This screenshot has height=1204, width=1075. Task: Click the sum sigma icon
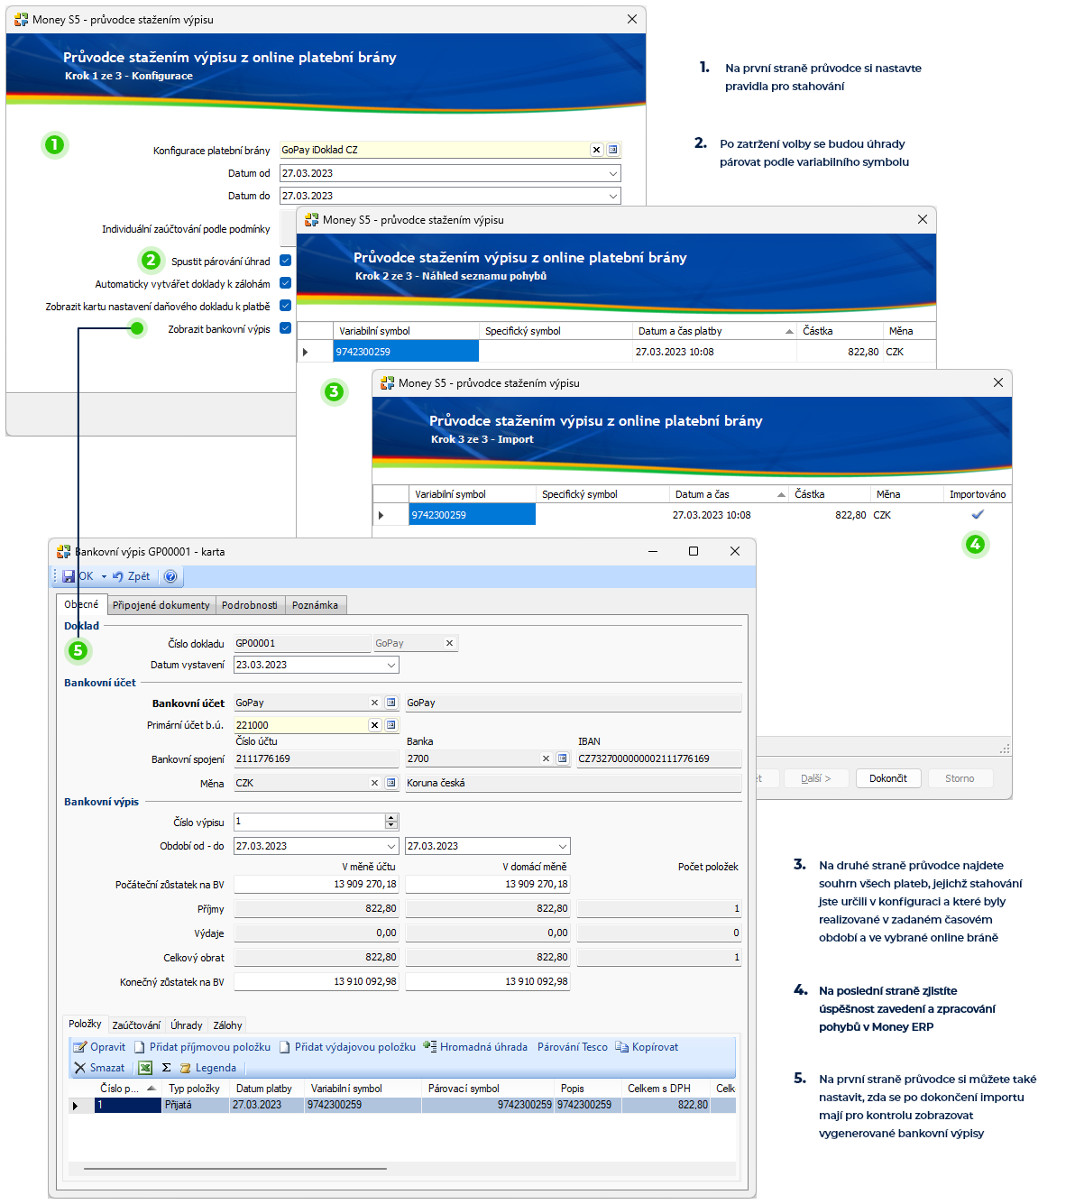click(x=166, y=1068)
